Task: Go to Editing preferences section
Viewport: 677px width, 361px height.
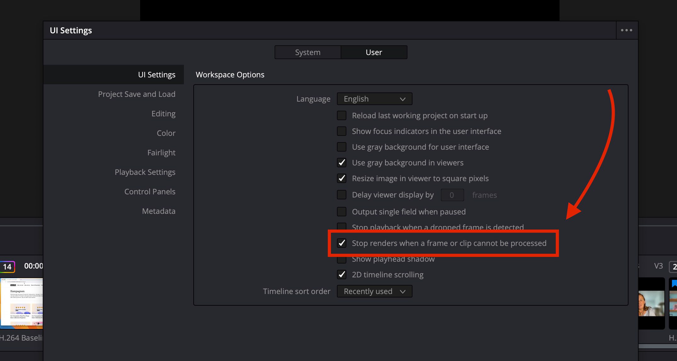Action: (x=163, y=114)
